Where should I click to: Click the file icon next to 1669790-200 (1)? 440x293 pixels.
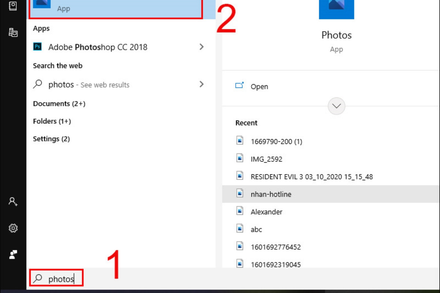(x=240, y=141)
